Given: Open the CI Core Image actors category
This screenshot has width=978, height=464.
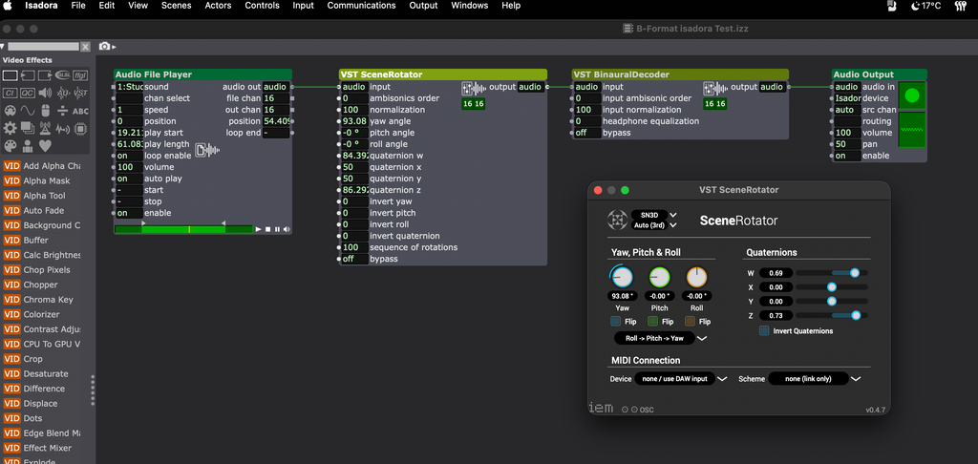Looking at the screenshot, I should click(x=10, y=93).
